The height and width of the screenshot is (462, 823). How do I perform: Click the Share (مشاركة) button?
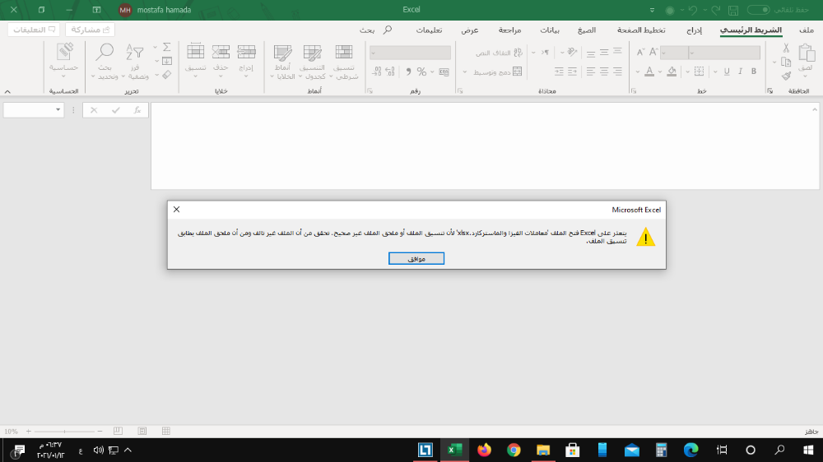tap(91, 30)
